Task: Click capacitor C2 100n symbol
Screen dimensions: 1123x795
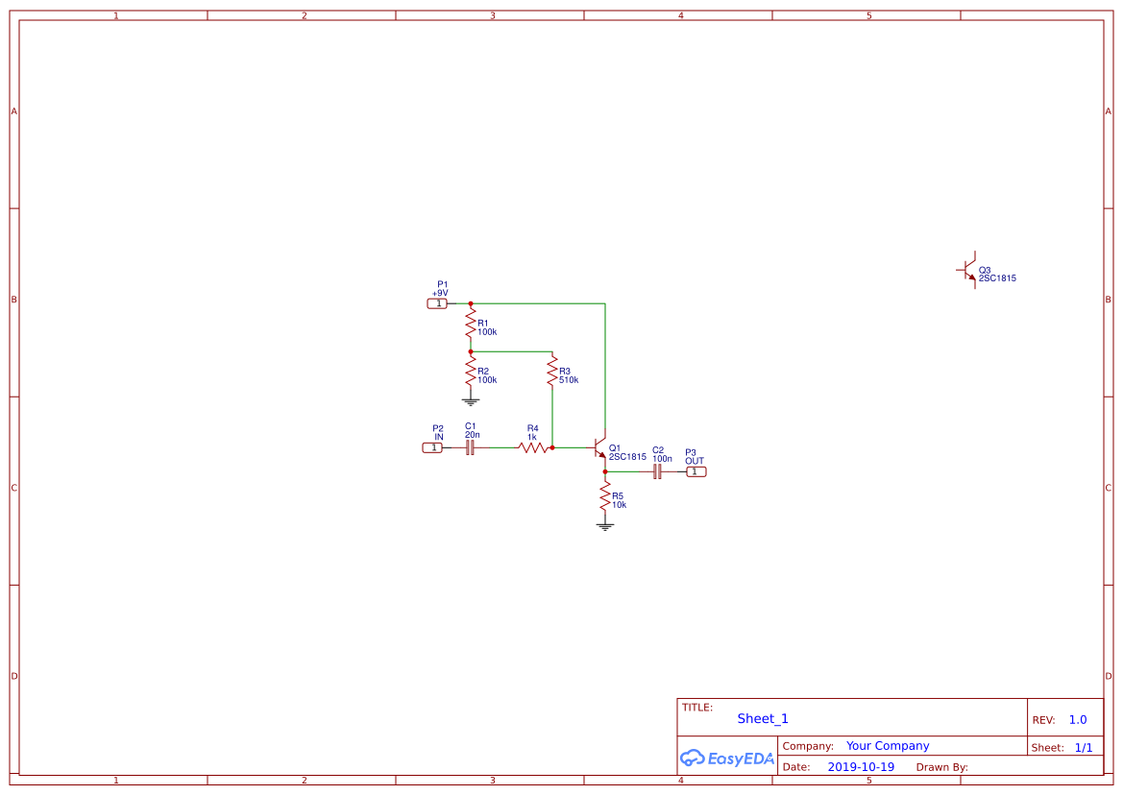Action: coord(659,470)
